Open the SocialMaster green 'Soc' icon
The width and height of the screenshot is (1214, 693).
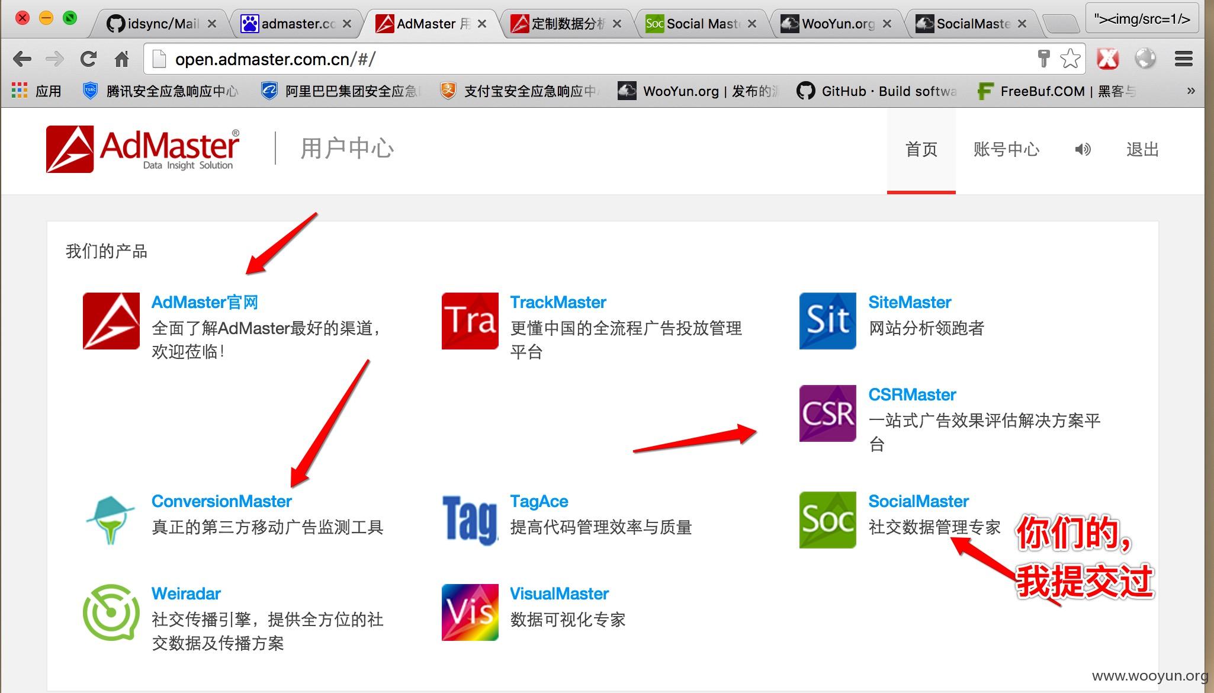[x=828, y=520]
